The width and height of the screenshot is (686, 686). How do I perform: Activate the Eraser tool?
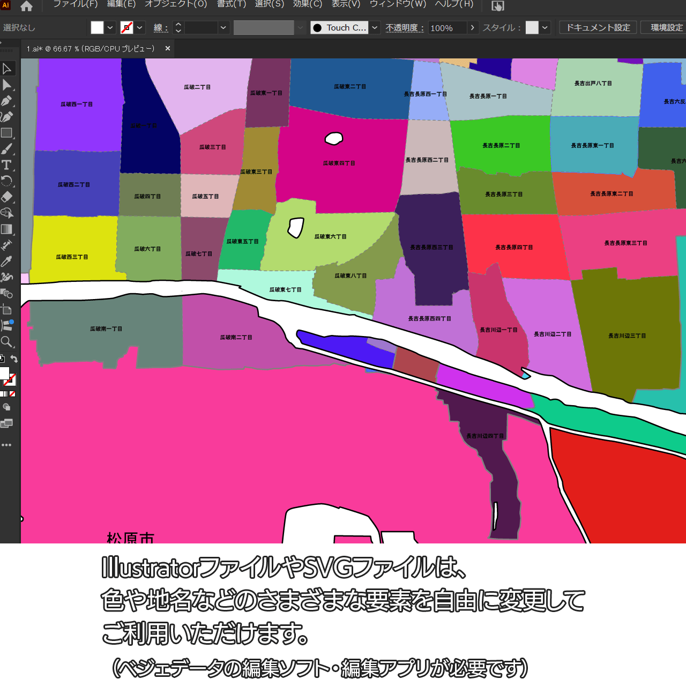point(7,197)
